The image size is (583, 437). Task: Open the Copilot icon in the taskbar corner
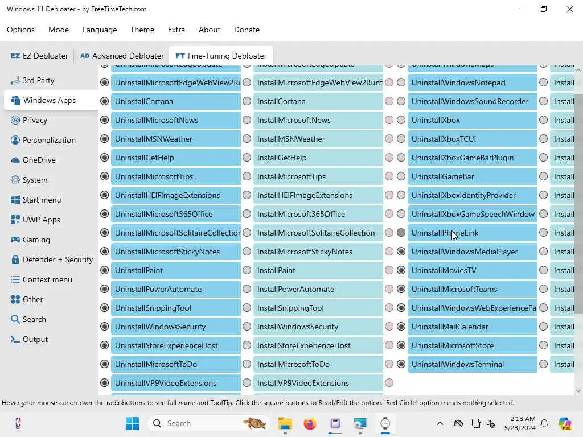565,423
